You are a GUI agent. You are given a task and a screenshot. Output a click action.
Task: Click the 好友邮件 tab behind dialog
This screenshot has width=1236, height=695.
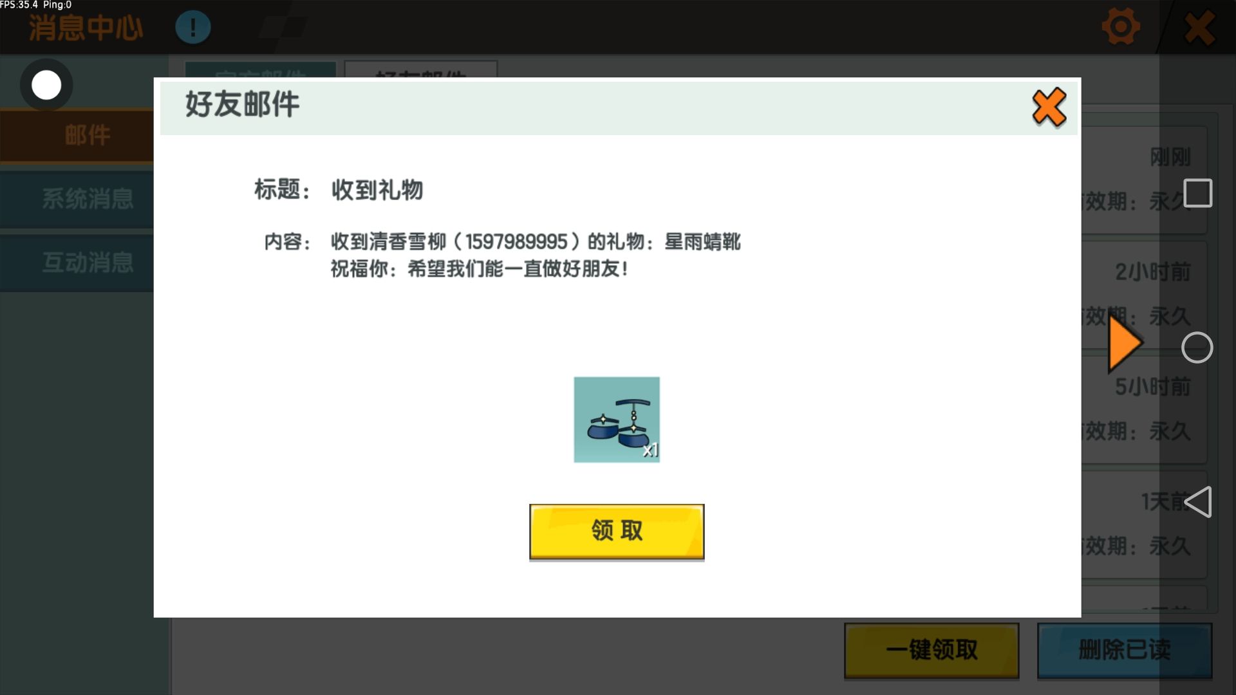click(x=420, y=69)
